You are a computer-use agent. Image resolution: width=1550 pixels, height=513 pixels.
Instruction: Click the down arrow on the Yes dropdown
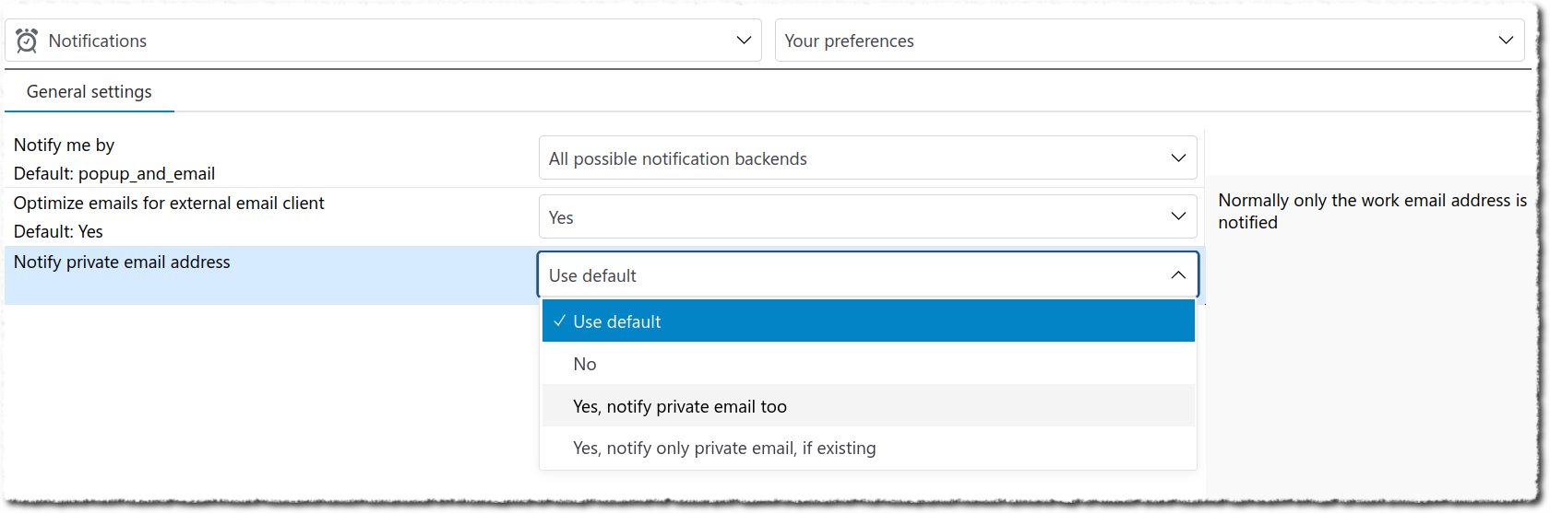point(1178,216)
